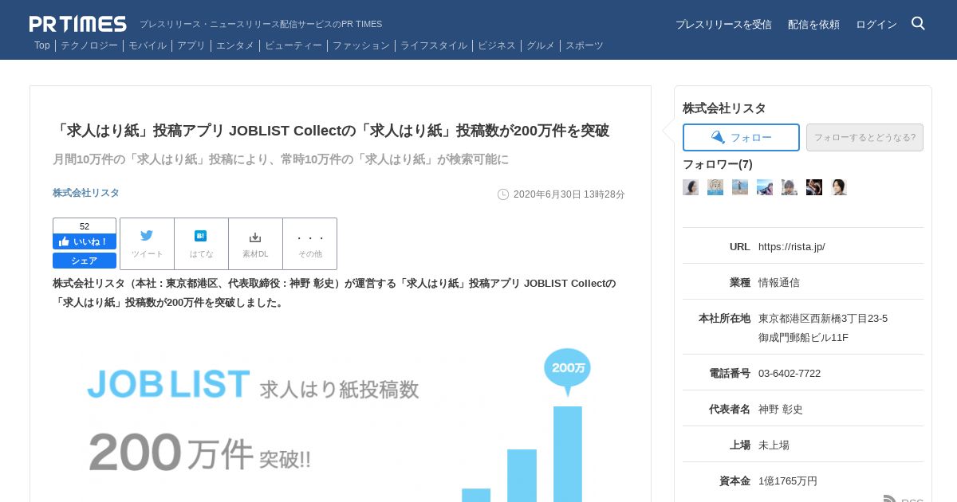The height and width of the screenshot is (502, 957).
Task: Open 株式会社リスタ link under headline
Action: point(86,193)
